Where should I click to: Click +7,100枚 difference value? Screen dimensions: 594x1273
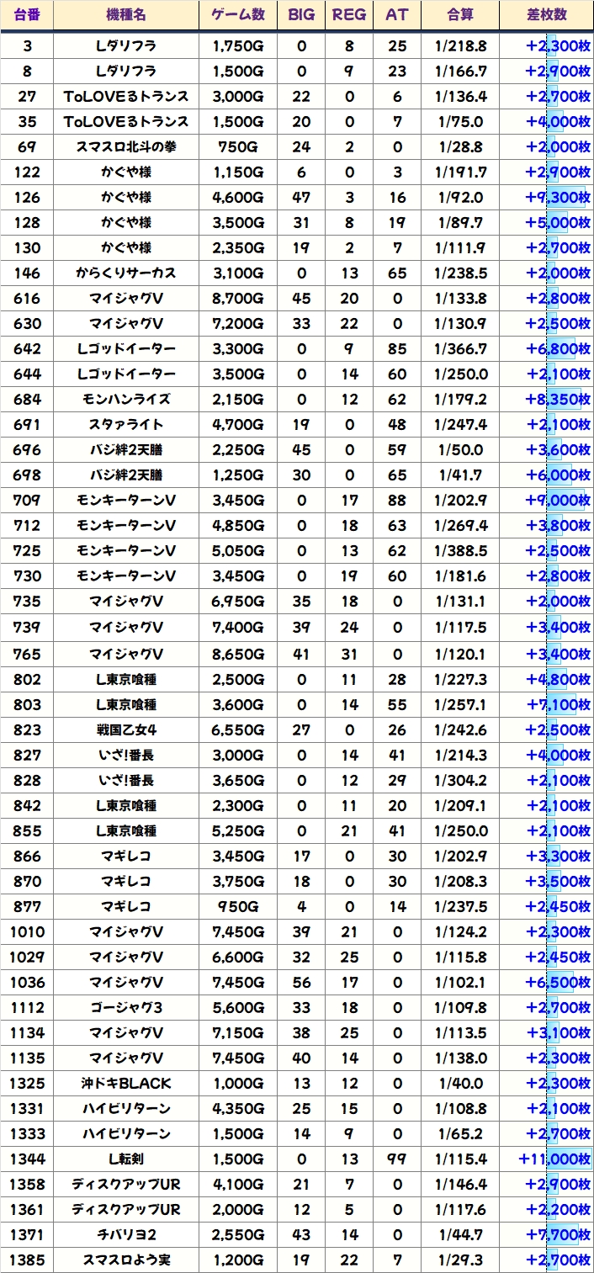557,704
